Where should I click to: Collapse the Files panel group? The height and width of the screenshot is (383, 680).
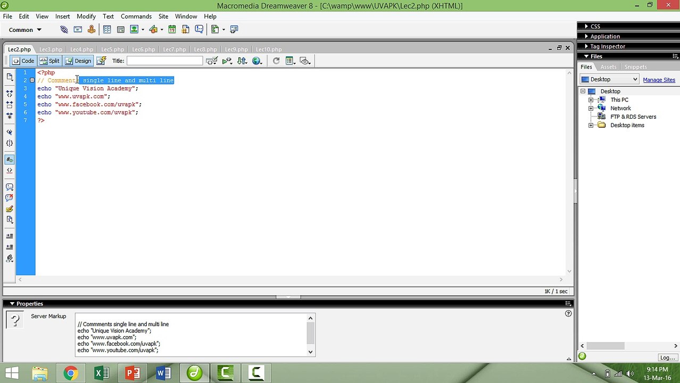pos(586,56)
